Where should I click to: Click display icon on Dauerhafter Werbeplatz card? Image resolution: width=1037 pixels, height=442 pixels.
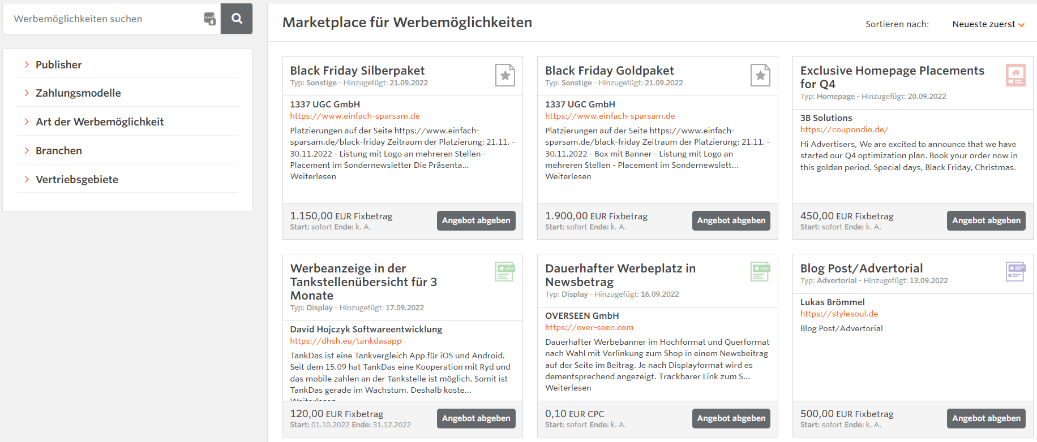coord(760,272)
